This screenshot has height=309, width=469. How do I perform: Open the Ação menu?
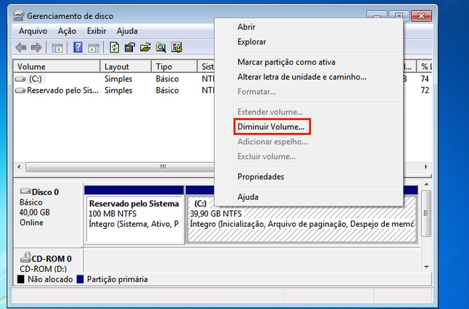tap(67, 31)
